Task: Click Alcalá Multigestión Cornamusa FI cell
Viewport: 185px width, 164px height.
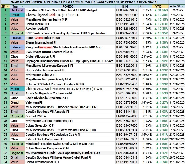Action: click(70, 93)
